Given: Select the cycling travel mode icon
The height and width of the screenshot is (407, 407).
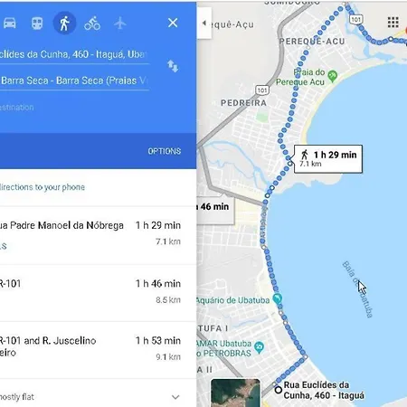Looking at the screenshot, I should tap(92, 24).
